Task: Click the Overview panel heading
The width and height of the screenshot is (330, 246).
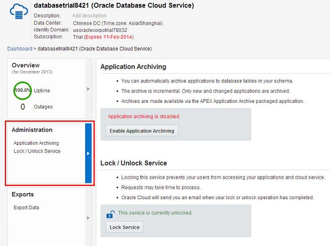Action: coord(26,65)
